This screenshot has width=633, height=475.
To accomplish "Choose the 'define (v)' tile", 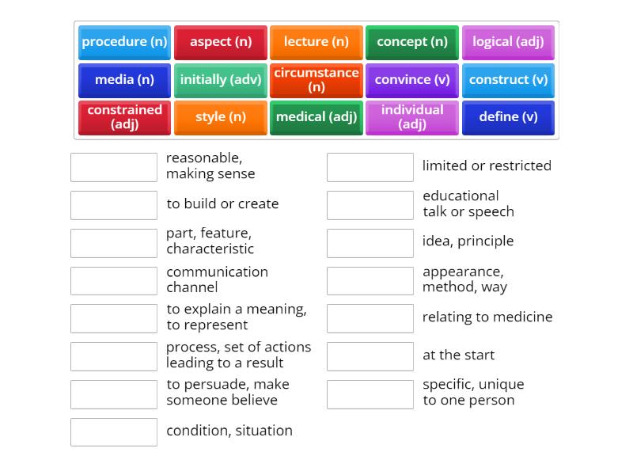I will (x=508, y=116).
